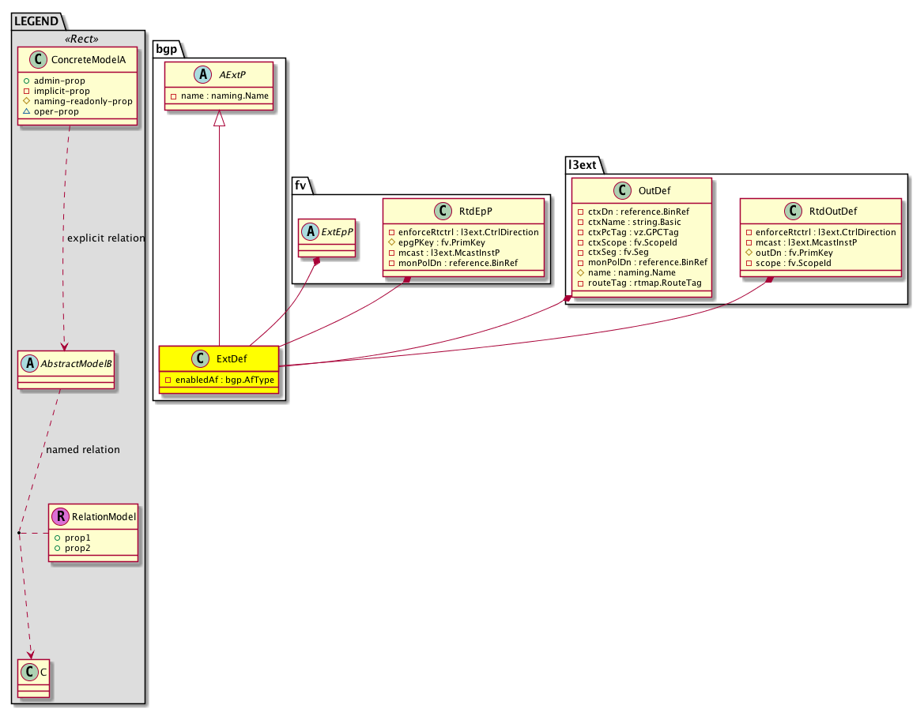Click the inheritance triangle arrowhead below AExtP
924x712 pixels.
coord(218,119)
